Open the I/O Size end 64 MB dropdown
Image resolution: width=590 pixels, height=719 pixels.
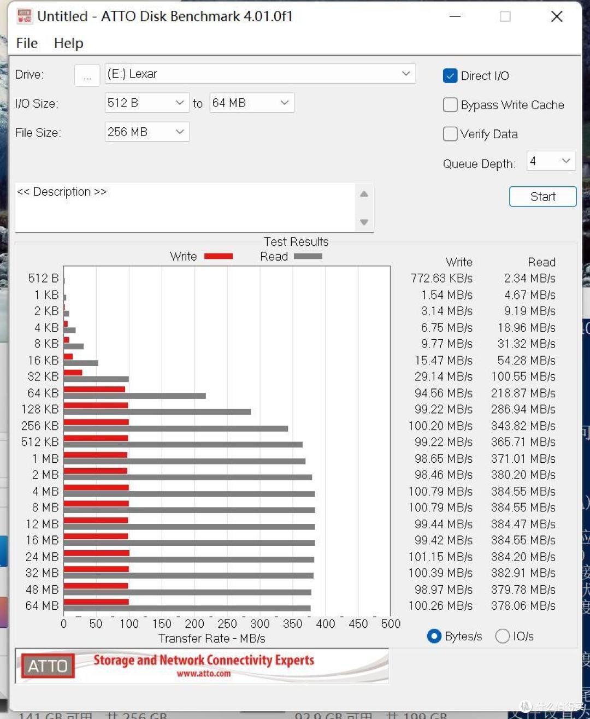tap(251, 103)
